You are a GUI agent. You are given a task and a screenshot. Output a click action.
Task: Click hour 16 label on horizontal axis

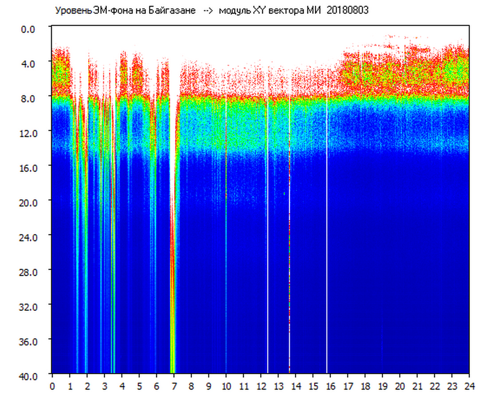tap(330, 386)
